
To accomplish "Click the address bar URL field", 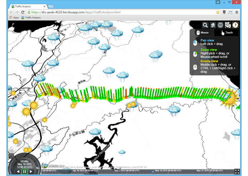I will coord(123,12).
